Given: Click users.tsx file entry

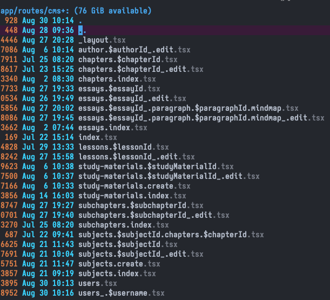Looking at the screenshot, I should point(97,283).
